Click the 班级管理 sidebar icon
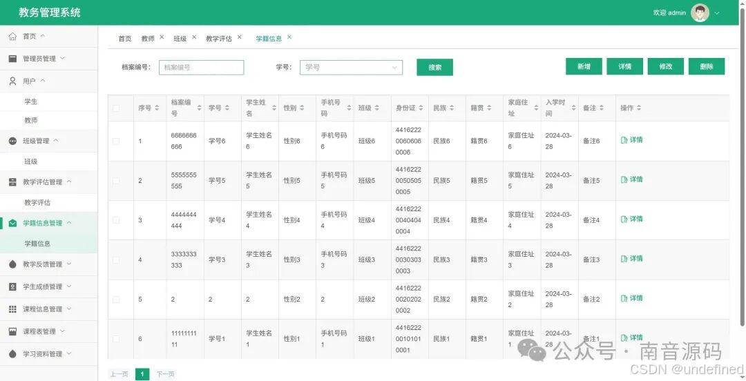746x381 pixels. tap(13, 141)
